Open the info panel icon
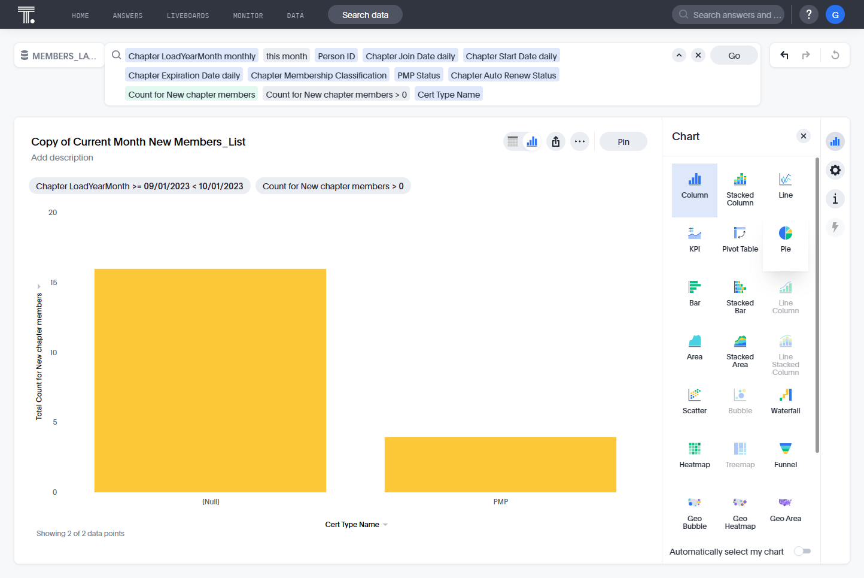This screenshot has height=578, width=864. pyautogui.click(x=835, y=199)
